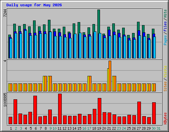Click day label 12

pyautogui.click(x=64, y=128)
